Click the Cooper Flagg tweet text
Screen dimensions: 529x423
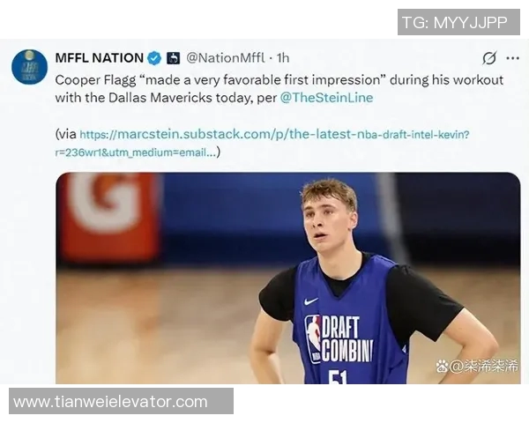(x=279, y=89)
